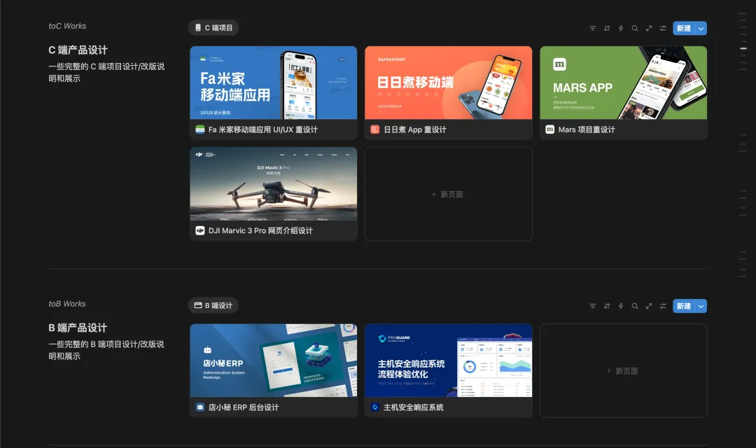Click search icon in C 端项目 toolbar

(634, 29)
